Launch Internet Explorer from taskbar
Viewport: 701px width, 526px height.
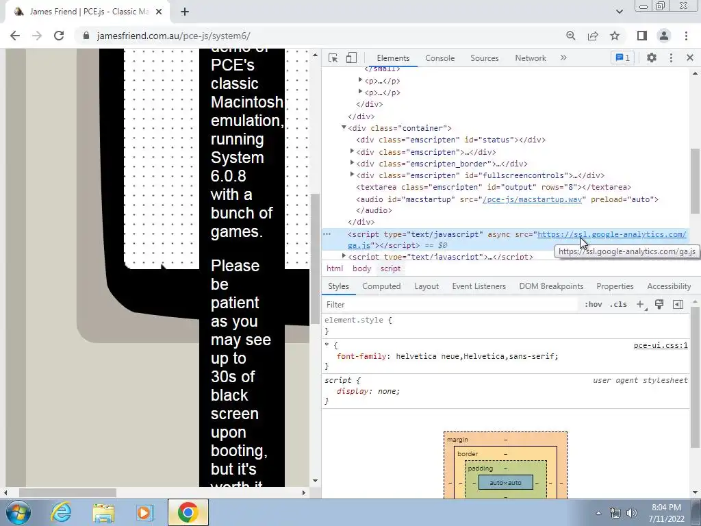point(61,512)
